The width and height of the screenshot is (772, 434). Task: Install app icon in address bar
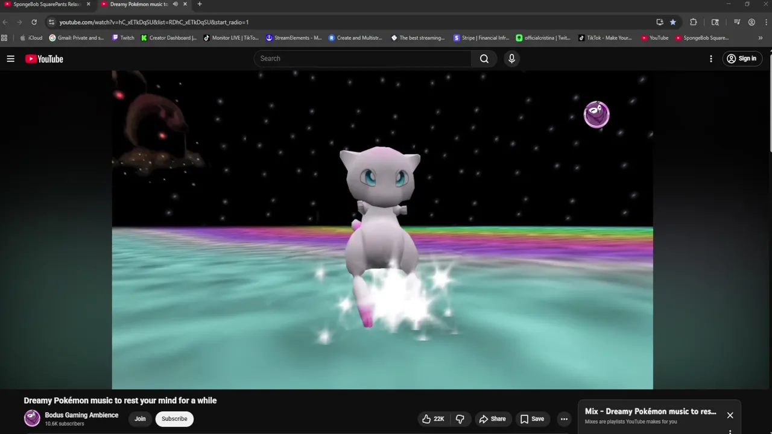tap(659, 22)
